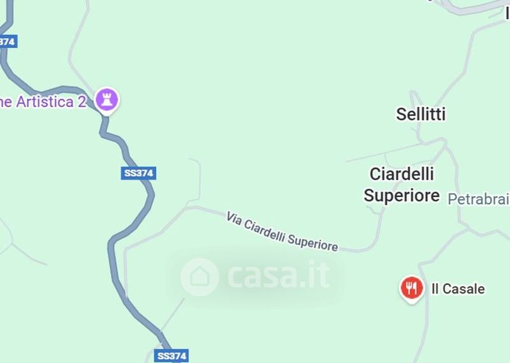The image size is (510, 363).
Task: Click the house logo in casa.it watermark
Action: [200, 277]
